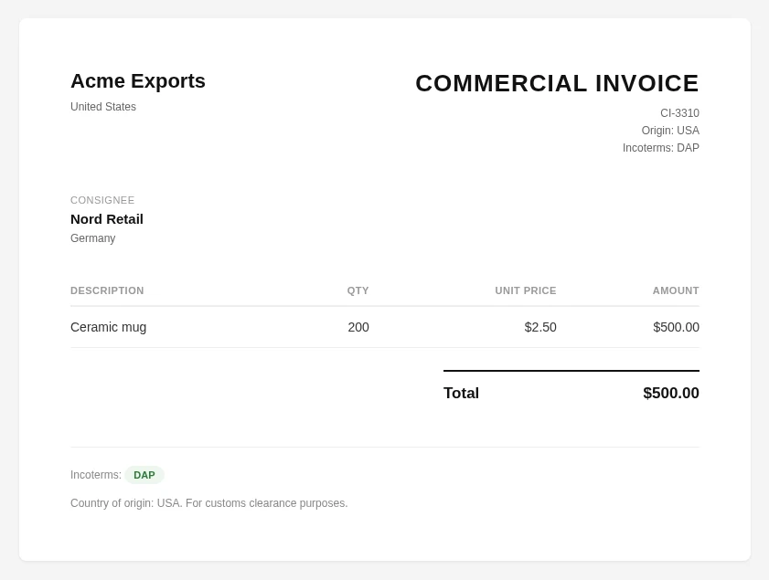Click the CONSIGNEE label
769x580 pixels.
click(102, 200)
